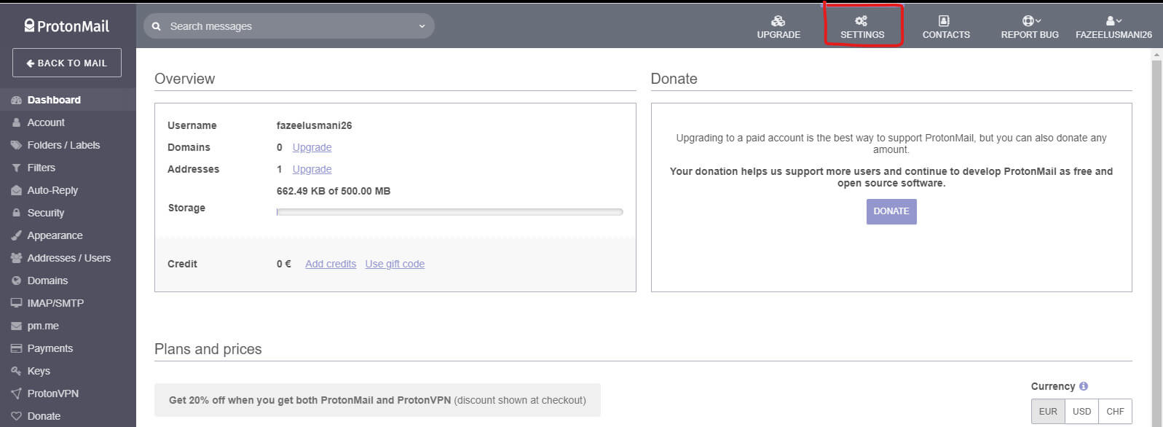Click the Filters funnel icon

tap(16, 168)
